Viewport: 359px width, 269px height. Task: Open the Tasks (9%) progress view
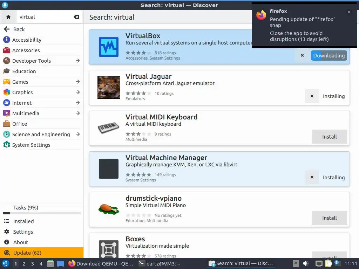coord(42,209)
